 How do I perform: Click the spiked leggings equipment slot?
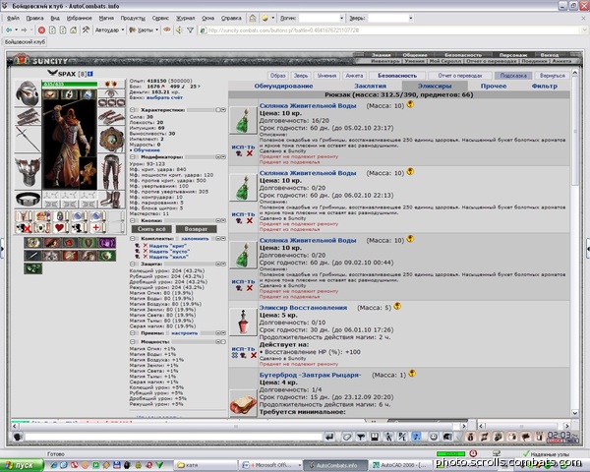coord(111,172)
